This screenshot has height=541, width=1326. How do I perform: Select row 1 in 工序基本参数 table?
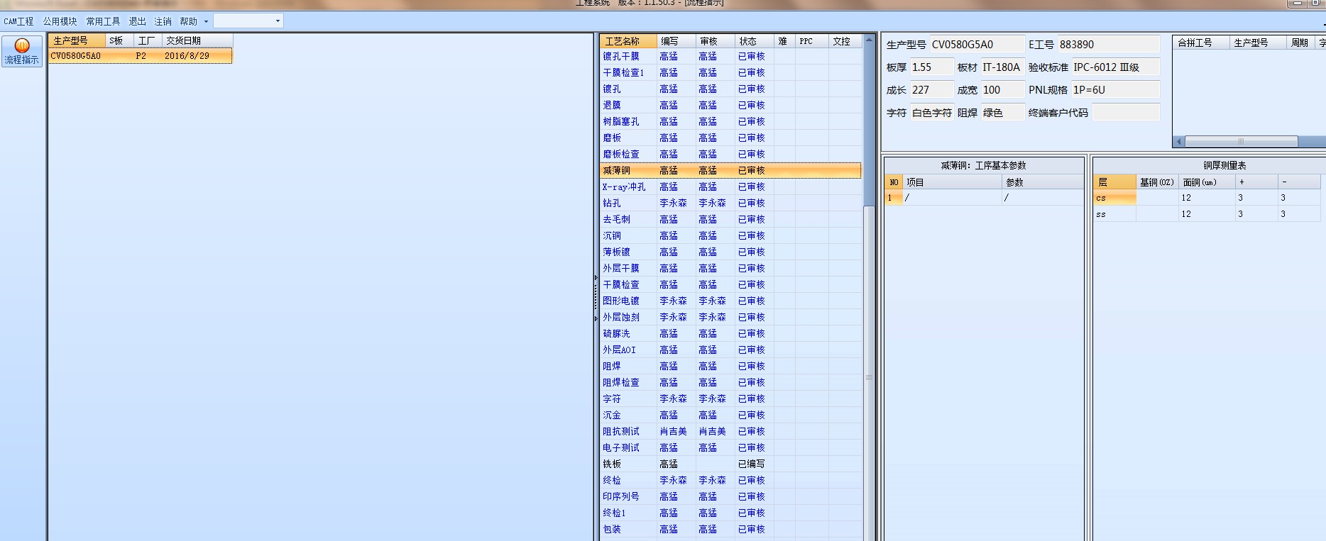(984, 198)
